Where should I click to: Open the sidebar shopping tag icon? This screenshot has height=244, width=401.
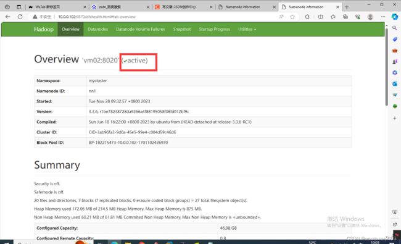(395, 39)
